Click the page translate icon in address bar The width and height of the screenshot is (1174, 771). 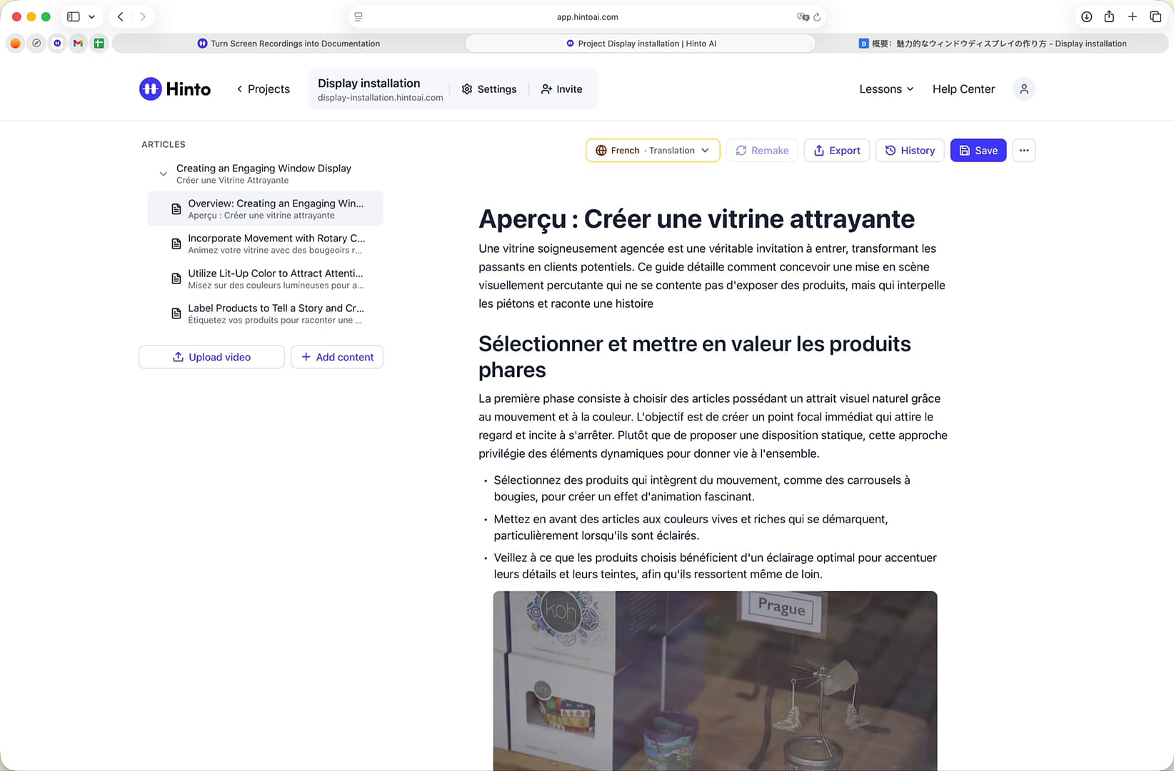pyautogui.click(x=803, y=17)
